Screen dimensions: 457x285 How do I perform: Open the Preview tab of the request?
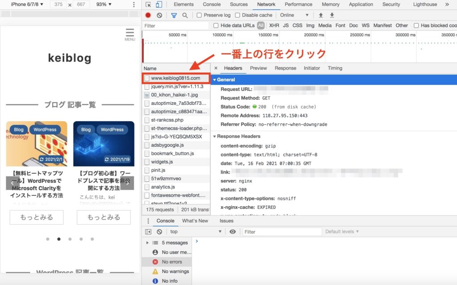[258, 68]
